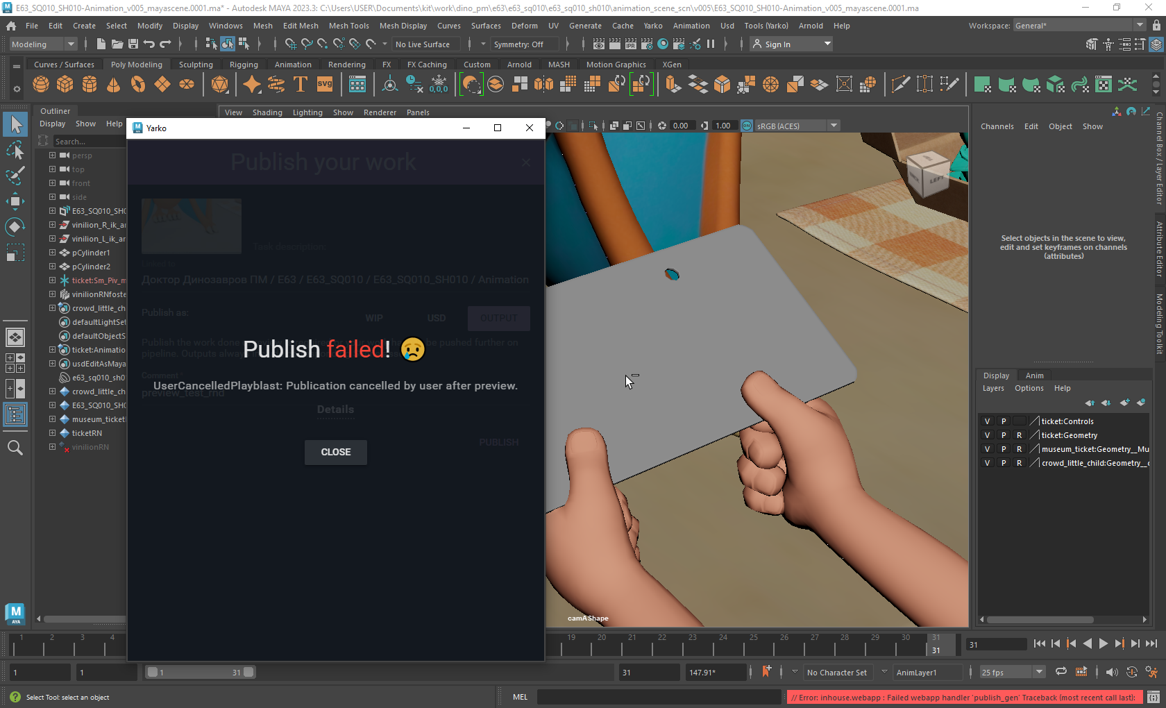Screen dimensions: 1166x708
Task: Create a polygon cylinder from the shelf
Action: click(90, 85)
